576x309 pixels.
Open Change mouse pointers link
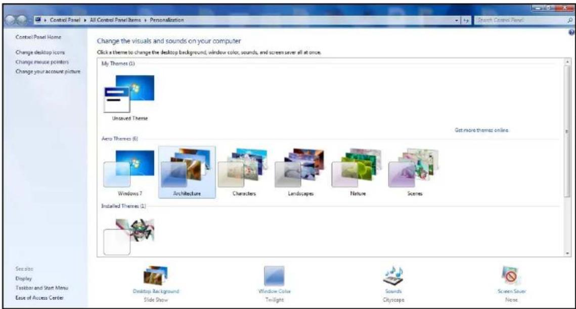point(42,62)
